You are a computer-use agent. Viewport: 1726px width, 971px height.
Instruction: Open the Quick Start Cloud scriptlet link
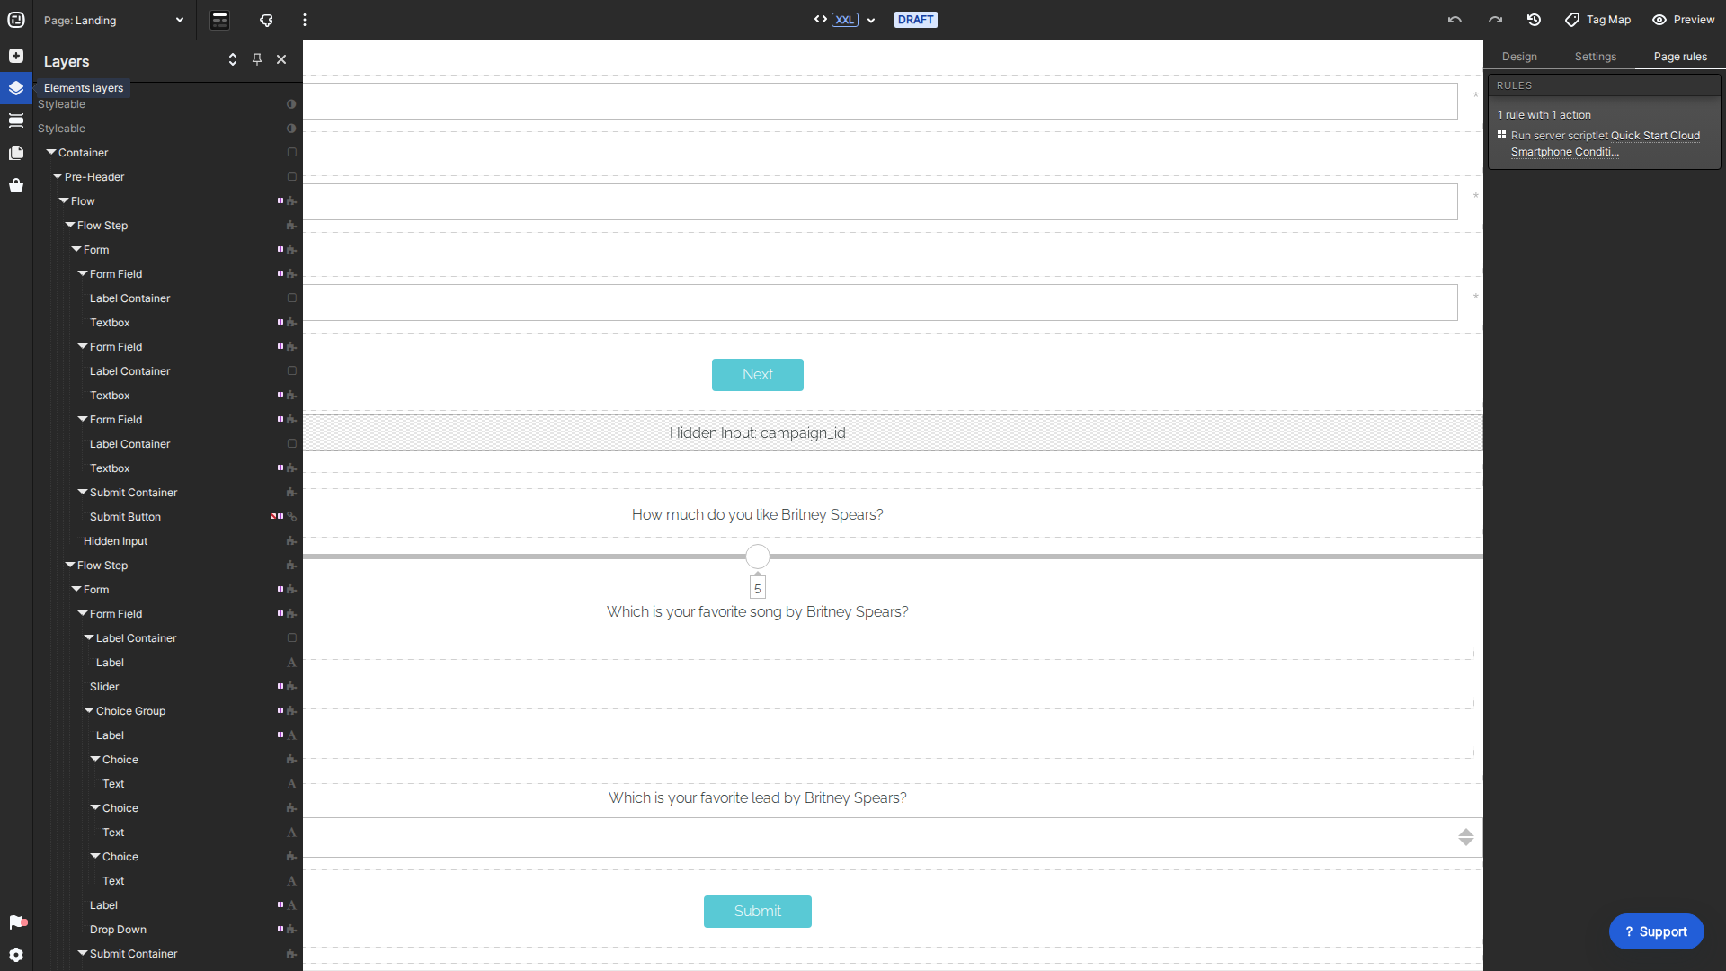[1606, 144]
